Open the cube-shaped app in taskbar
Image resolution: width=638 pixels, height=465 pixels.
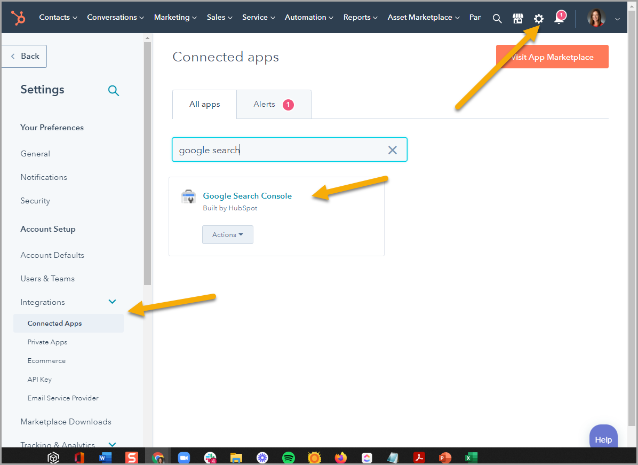(53, 458)
